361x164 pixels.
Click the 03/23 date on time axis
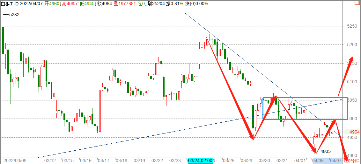click(x=175, y=160)
